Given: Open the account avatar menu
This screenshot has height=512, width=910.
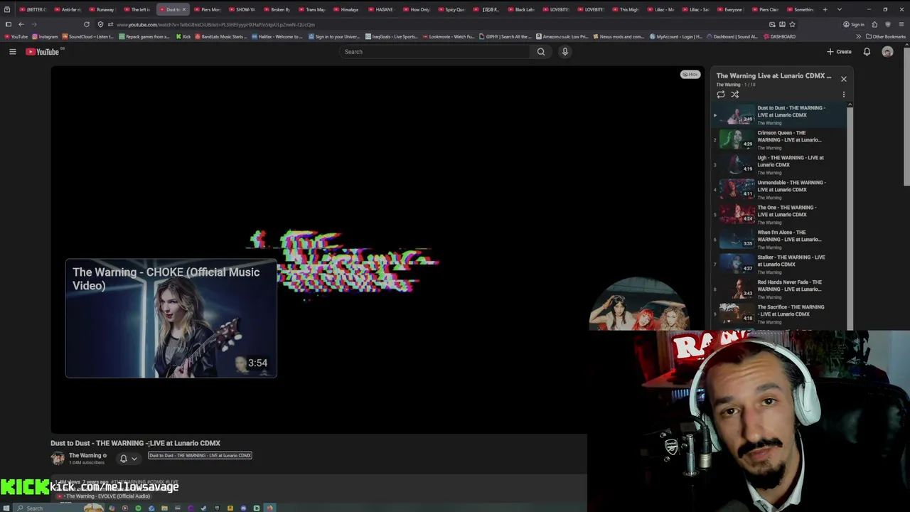Looking at the screenshot, I should point(887,51).
